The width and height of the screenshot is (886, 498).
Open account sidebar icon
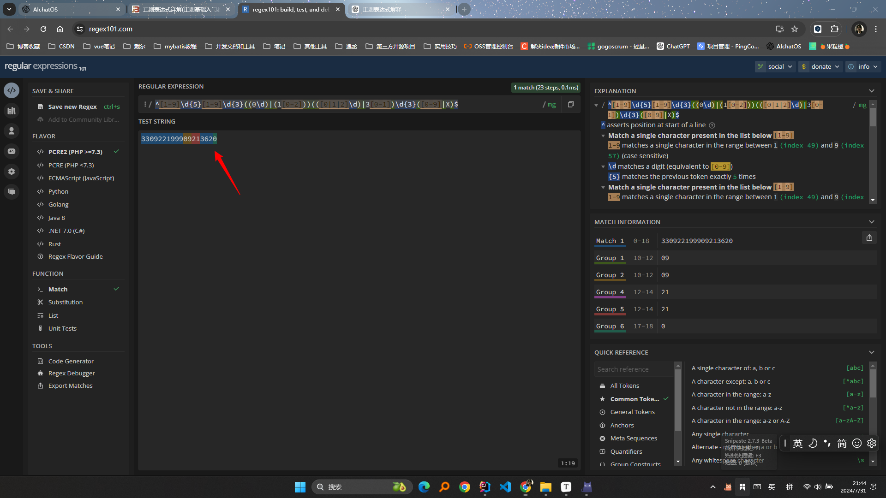point(12,131)
